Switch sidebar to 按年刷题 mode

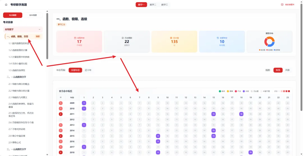click(33, 15)
